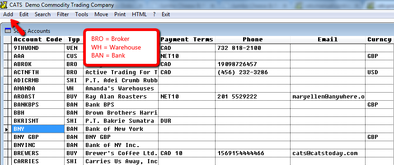Select the AROAST account code cell
This screenshot has width=394, height=165.
[x=38, y=97]
